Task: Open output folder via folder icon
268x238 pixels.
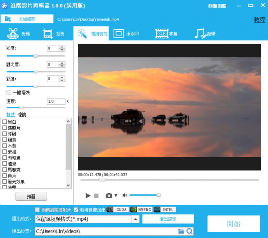Action: (181, 231)
